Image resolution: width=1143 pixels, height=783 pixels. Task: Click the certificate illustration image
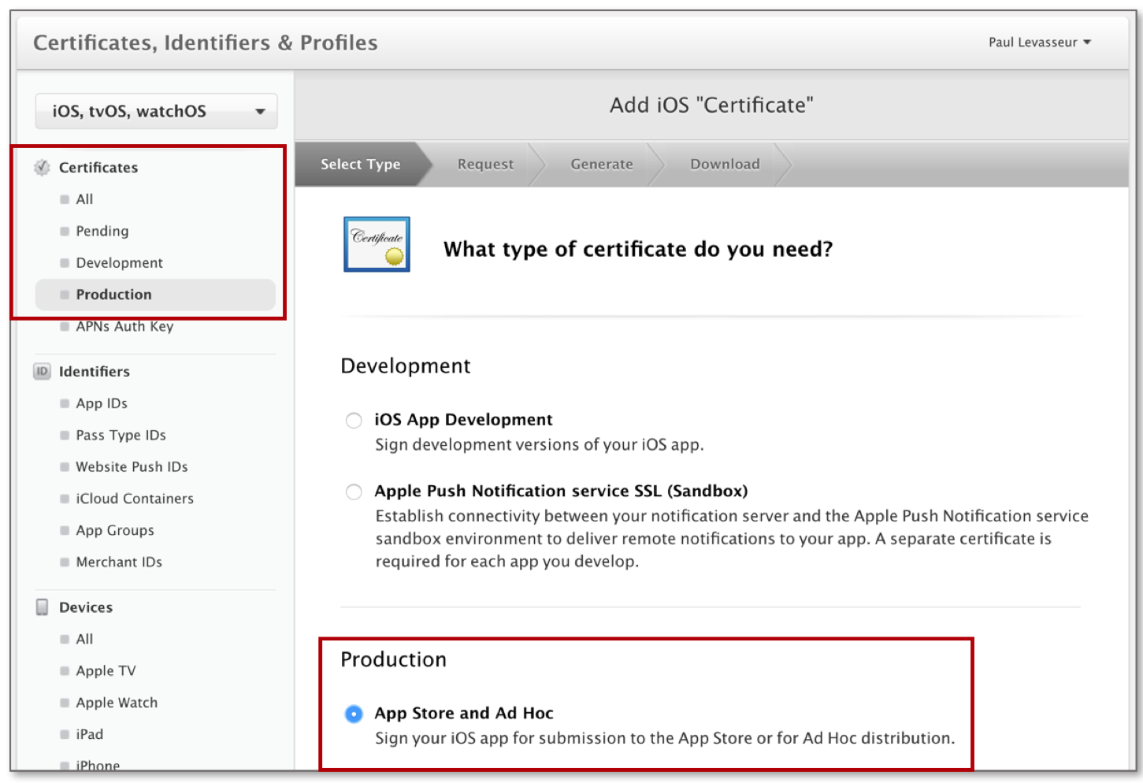tap(377, 243)
